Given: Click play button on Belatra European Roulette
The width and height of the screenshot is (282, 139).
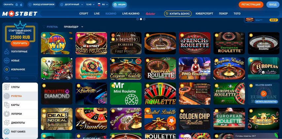Looking at the screenshot, I should (x=264, y=94).
